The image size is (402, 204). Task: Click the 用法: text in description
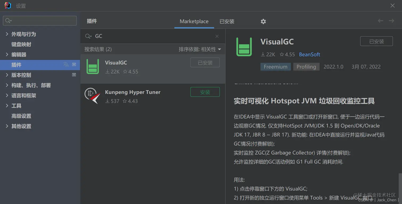coord(239,180)
